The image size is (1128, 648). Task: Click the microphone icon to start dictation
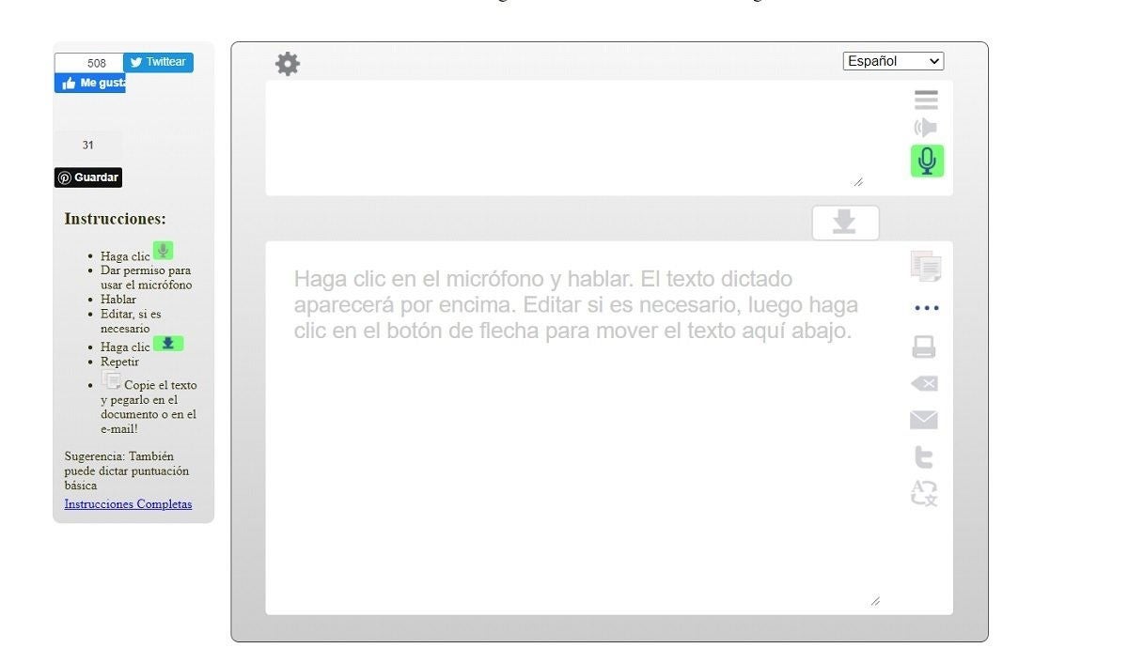(x=926, y=160)
